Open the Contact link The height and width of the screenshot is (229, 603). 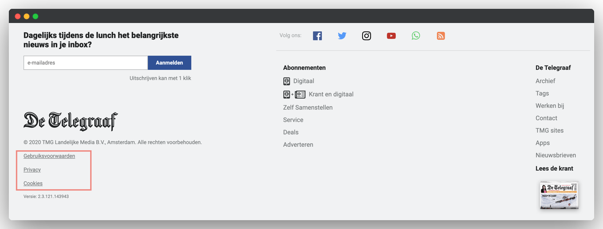tap(546, 118)
